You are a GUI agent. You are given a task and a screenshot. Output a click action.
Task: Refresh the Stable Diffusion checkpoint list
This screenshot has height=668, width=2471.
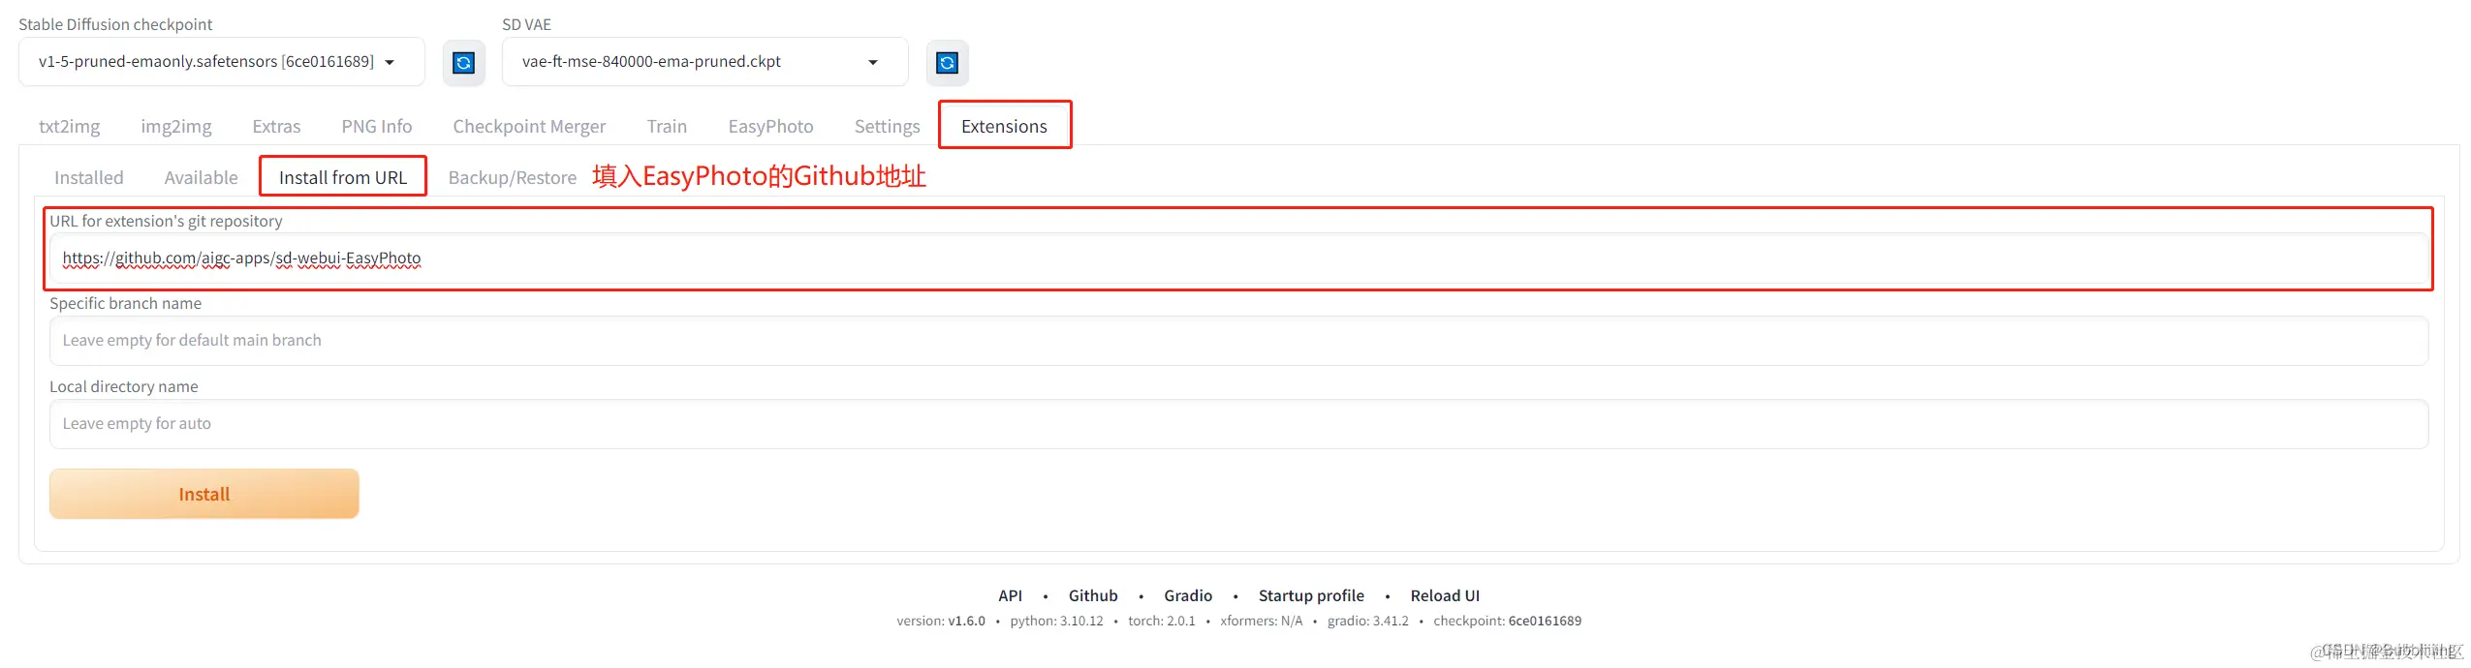pyautogui.click(x=463, y=63)
